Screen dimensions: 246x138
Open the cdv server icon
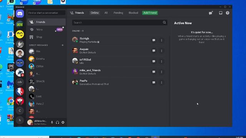pyautogui.click(x=20, y=82)
